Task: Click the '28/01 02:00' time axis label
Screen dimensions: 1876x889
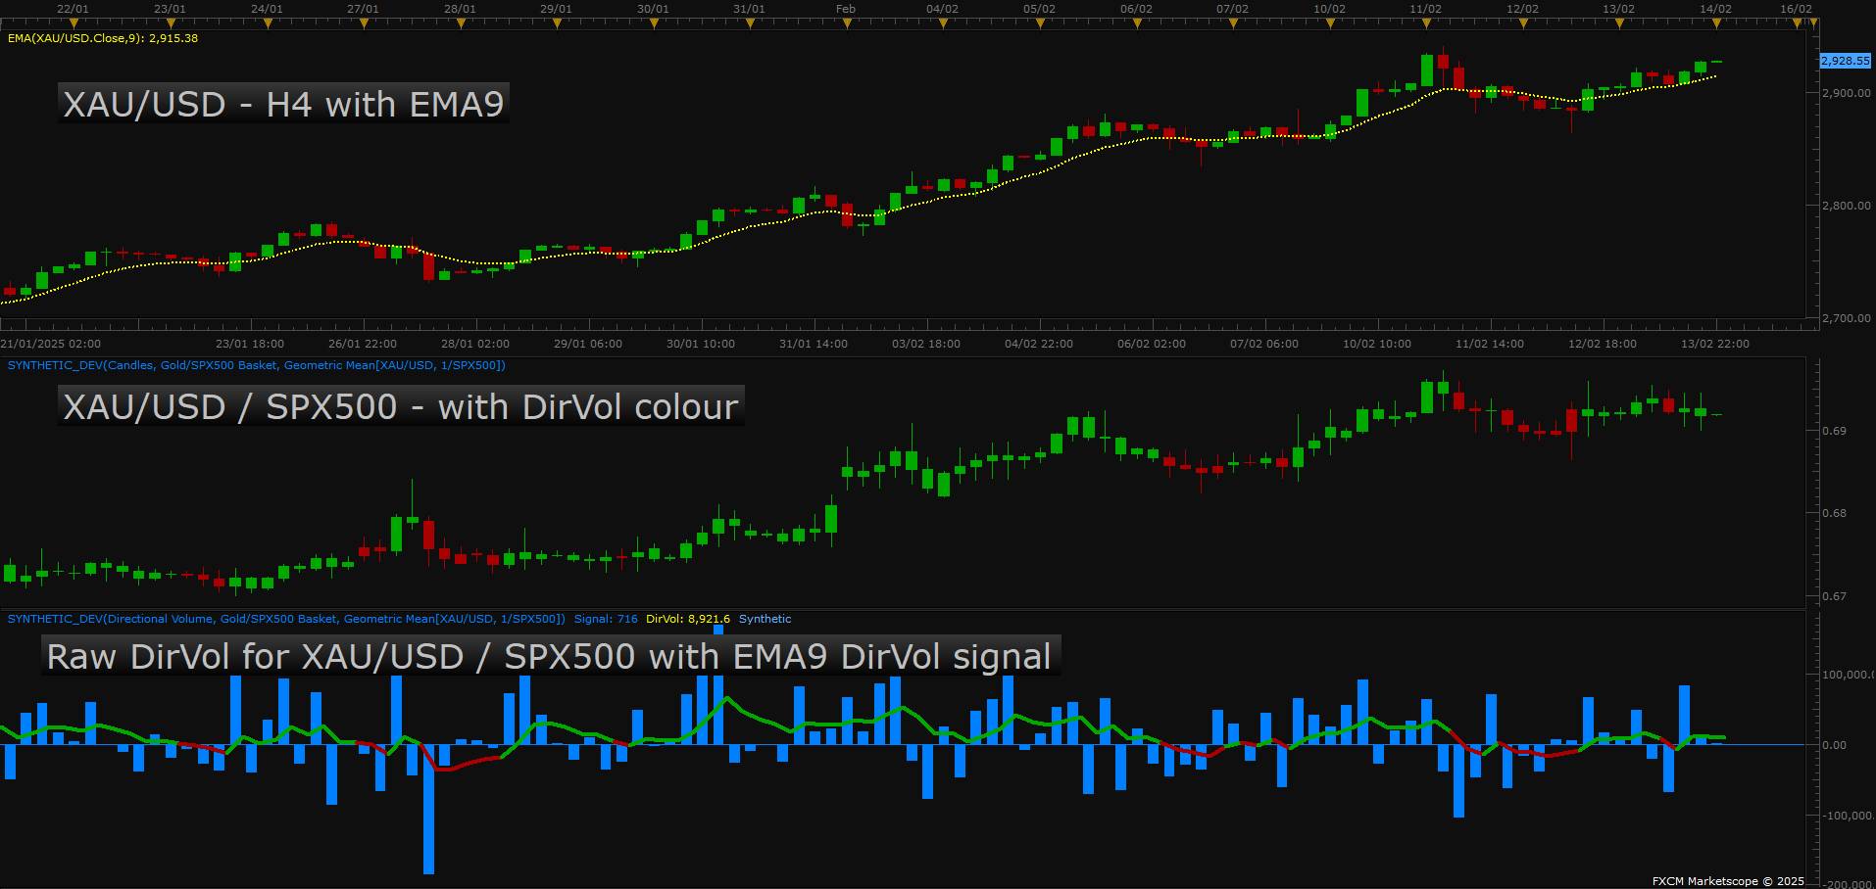Action: tap(475, 344)
